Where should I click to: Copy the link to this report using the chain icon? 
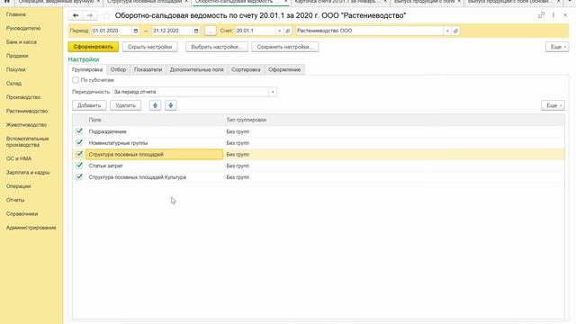pos(541,15)
